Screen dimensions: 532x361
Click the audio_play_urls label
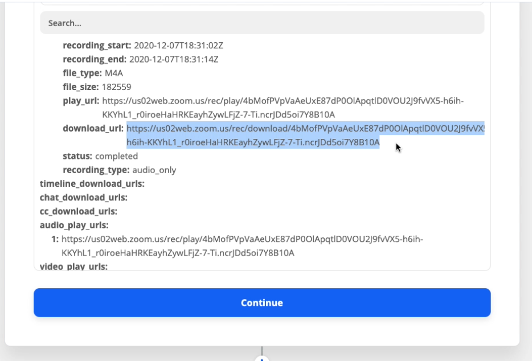coord(74,225)
